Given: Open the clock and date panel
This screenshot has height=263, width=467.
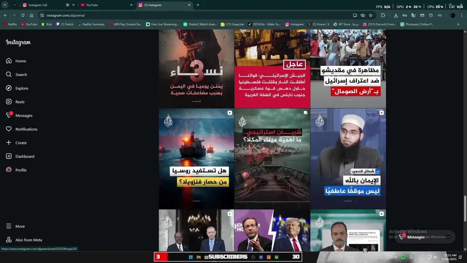Looking at the screenshot, I should click(450, 257).
